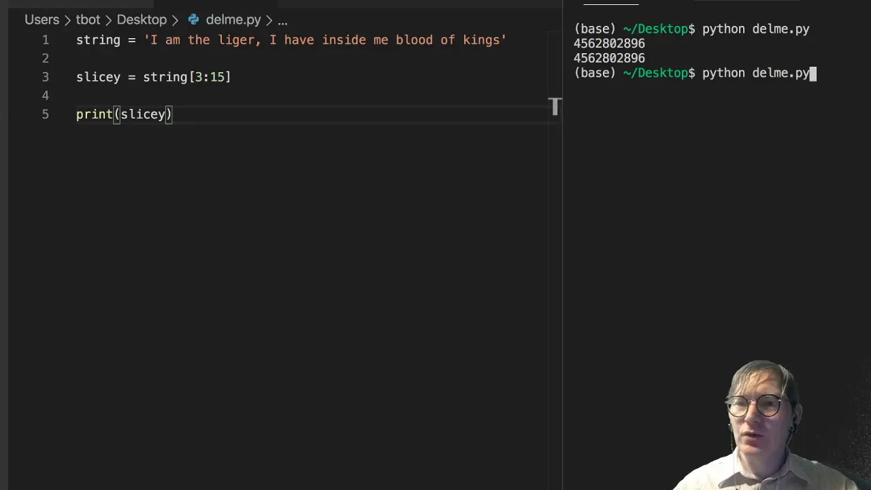
Task: Click the 'slicey' argument inside print
Action: click(143, 114)
